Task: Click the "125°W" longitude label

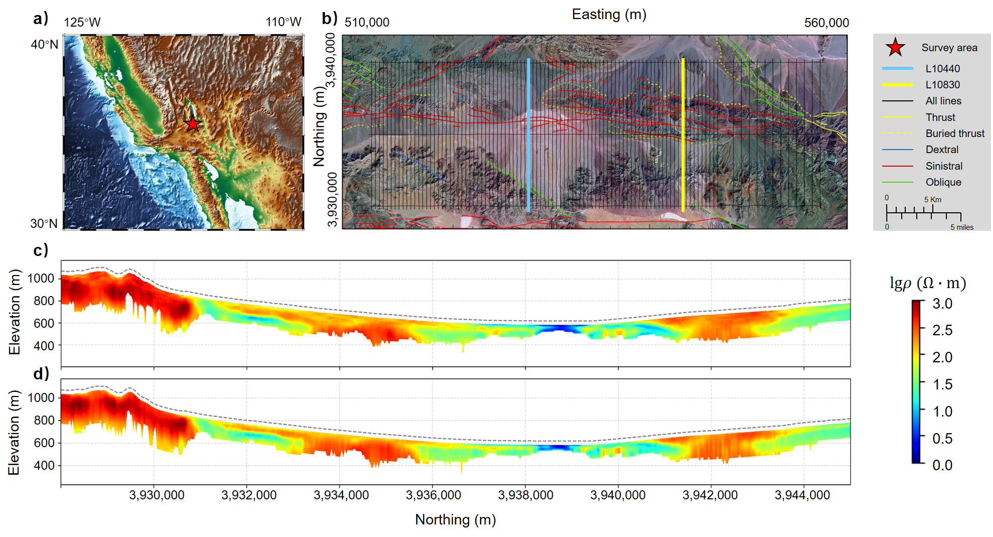Action: coord(82,23)
